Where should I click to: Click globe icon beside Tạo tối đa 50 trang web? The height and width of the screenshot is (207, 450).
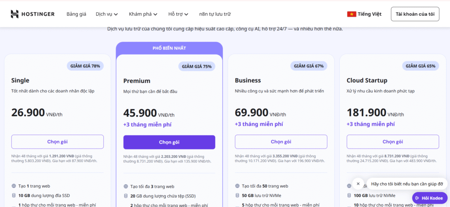[x=237, y=186]
